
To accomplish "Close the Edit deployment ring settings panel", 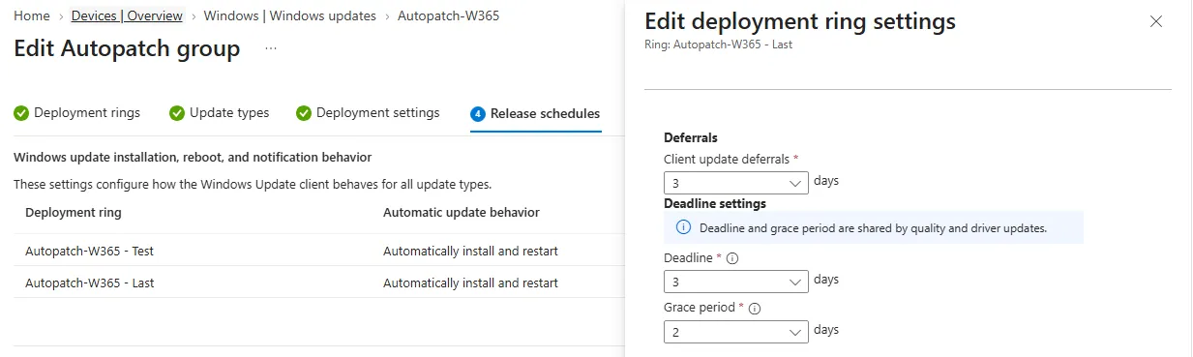I will coord(1155,21).
